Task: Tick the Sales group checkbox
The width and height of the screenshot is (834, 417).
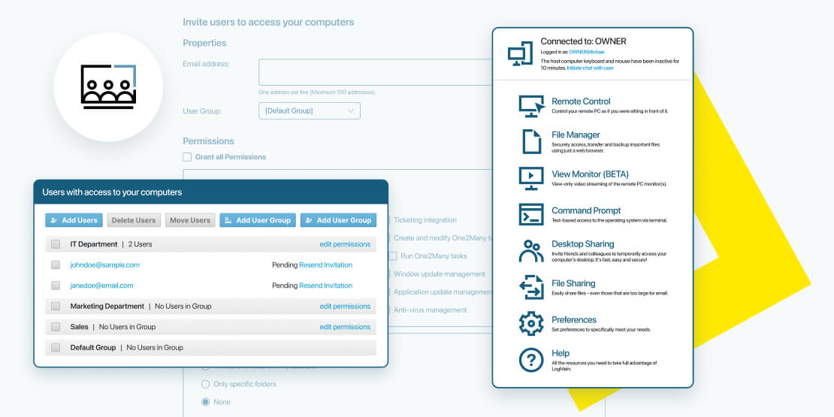Action: tap(56, 327)
